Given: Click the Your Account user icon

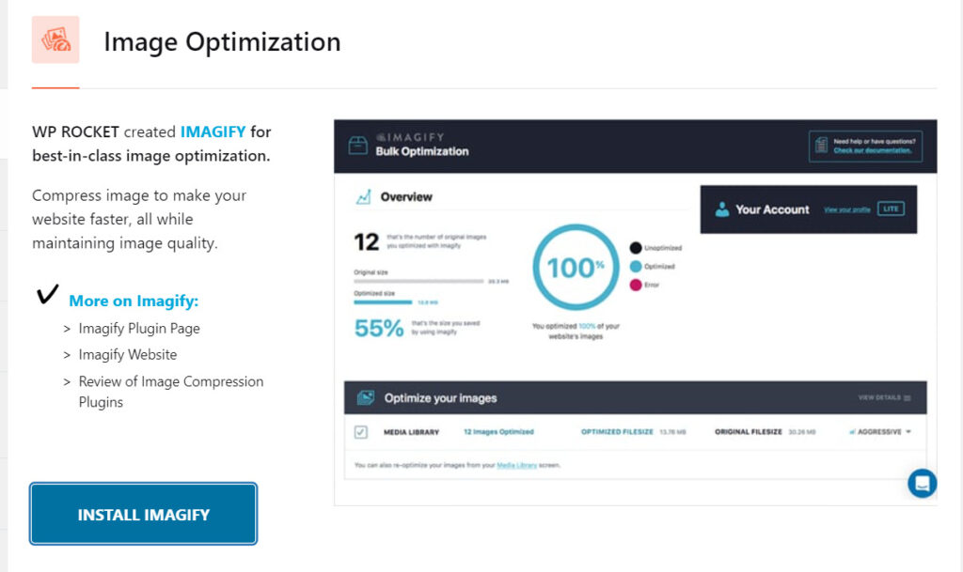Looking at the screenshot, I should [x=722, y=209].
